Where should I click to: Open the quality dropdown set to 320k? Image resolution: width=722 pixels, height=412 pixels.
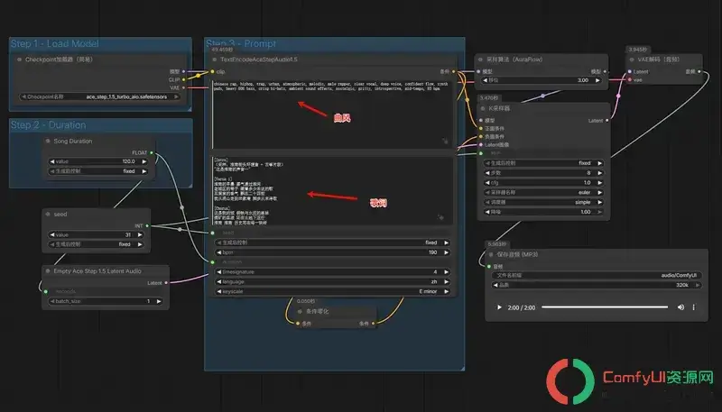tap(597, 285)
